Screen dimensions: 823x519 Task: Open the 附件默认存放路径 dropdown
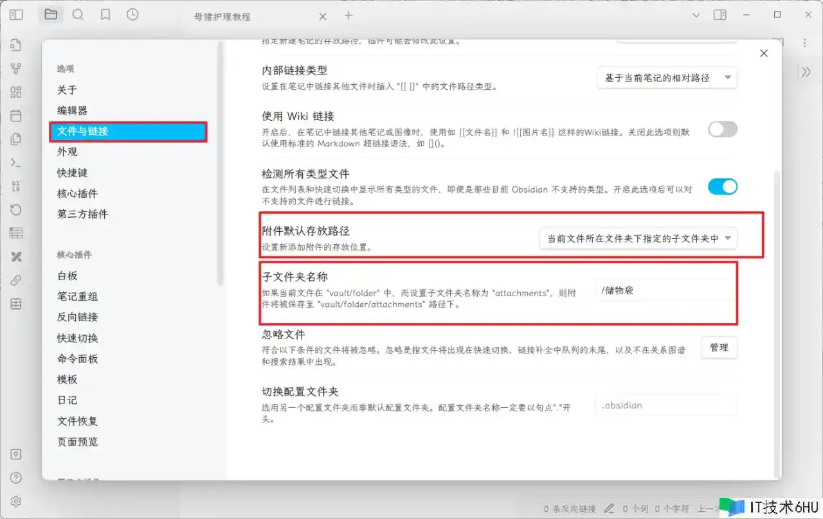click(638, 238)
